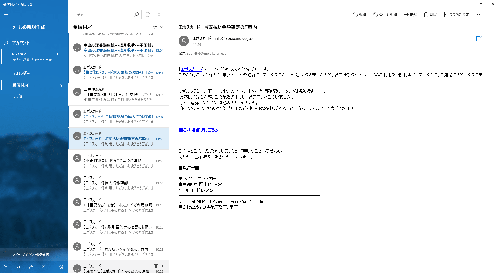Viewport: 499px width, 273px height.
Task: Click recipient spdh4ty9@mb.pikara.ne.jp in header
Action: coord(207,53)
